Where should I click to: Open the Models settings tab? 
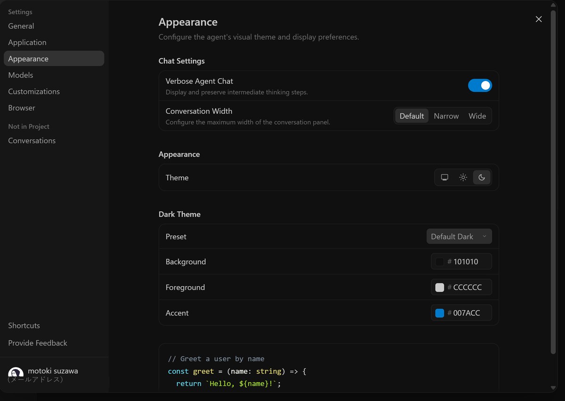54,75
